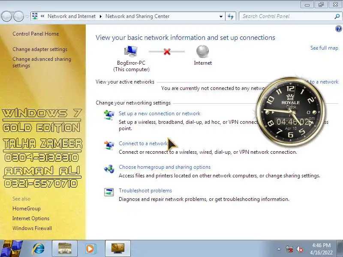Click 'Diagnose and repair network problems' description

(204, 199)
